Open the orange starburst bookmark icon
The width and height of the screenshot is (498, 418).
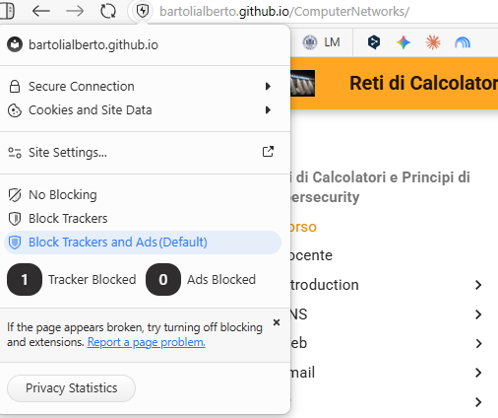[x=433, y=42]
